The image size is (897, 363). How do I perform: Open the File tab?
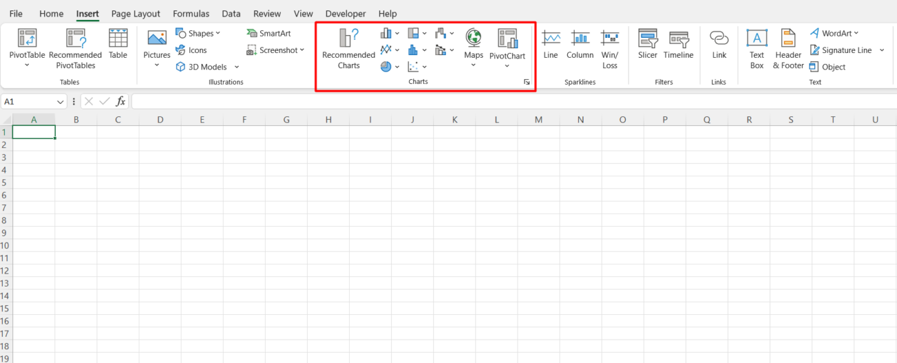coord(16,13)
